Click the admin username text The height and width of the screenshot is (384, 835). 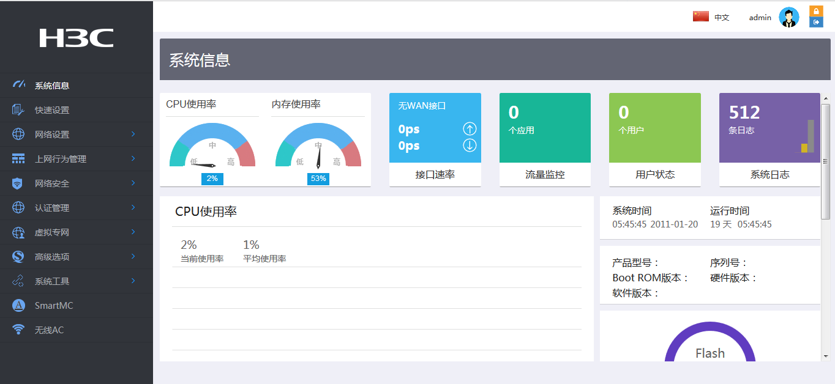pos(760,17)
